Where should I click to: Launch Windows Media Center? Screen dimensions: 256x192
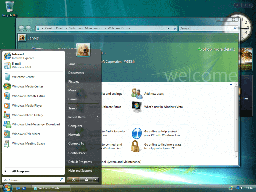[34, 86]
